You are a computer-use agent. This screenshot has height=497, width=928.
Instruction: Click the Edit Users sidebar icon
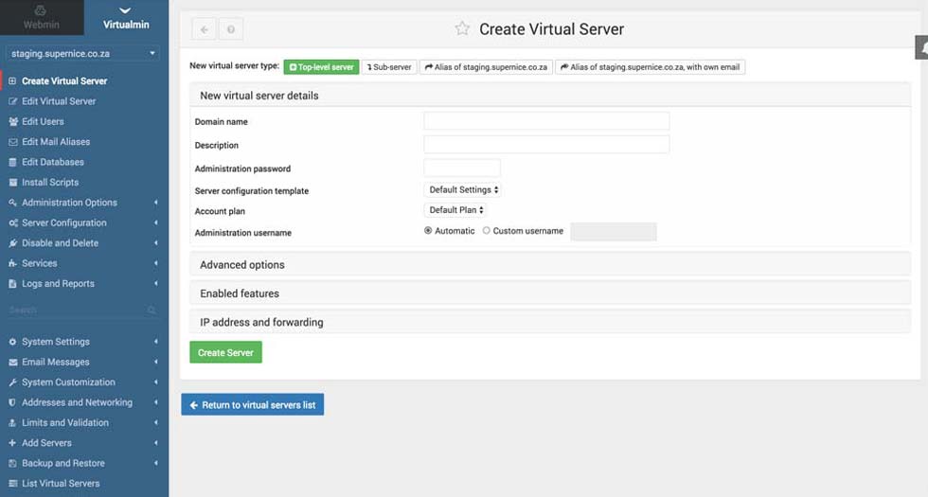click(x=13, y=122)
